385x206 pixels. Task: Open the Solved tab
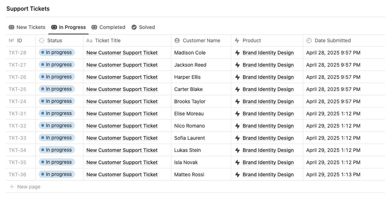(143, 27)
